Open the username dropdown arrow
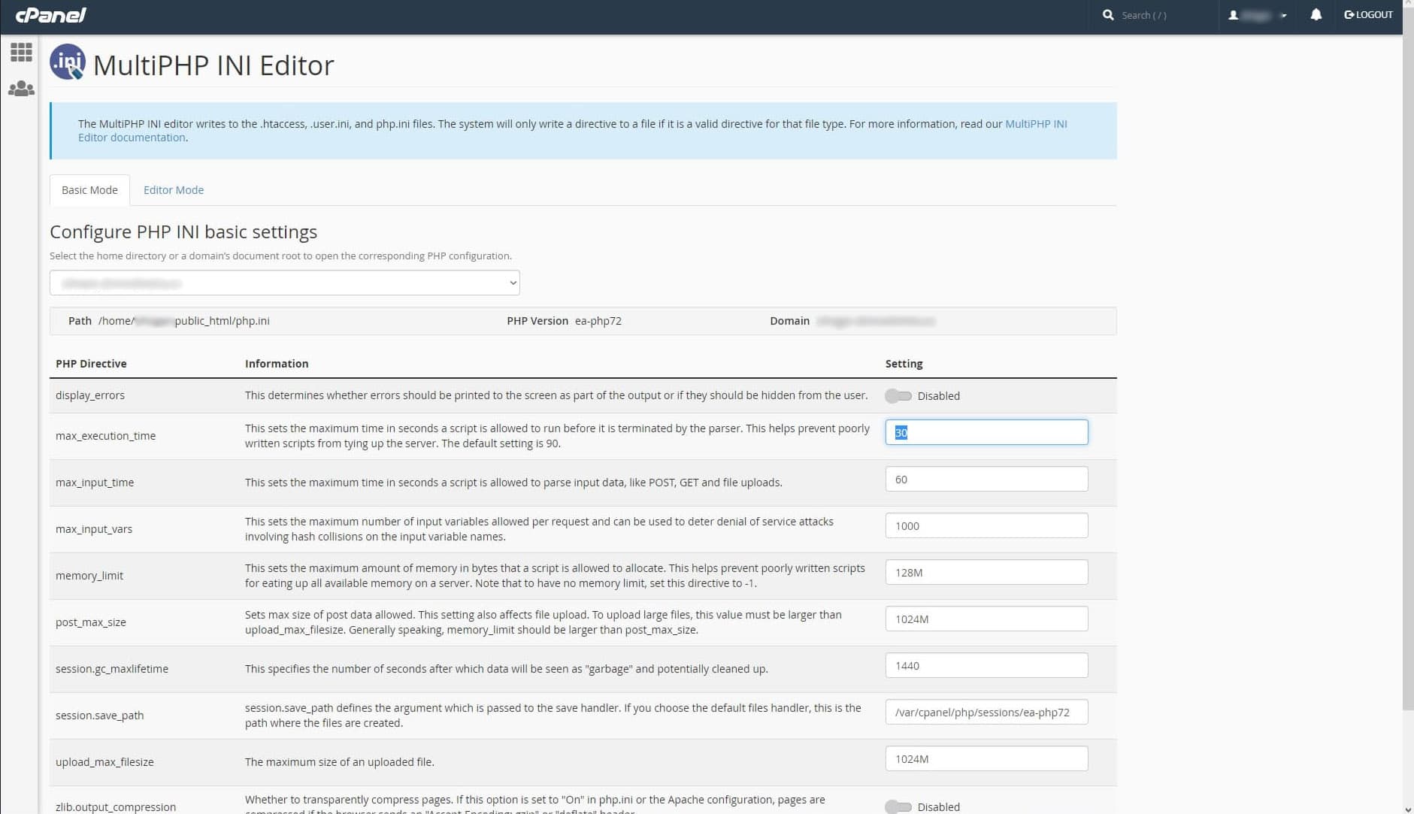1414x814 pixels. (1283, 16)
